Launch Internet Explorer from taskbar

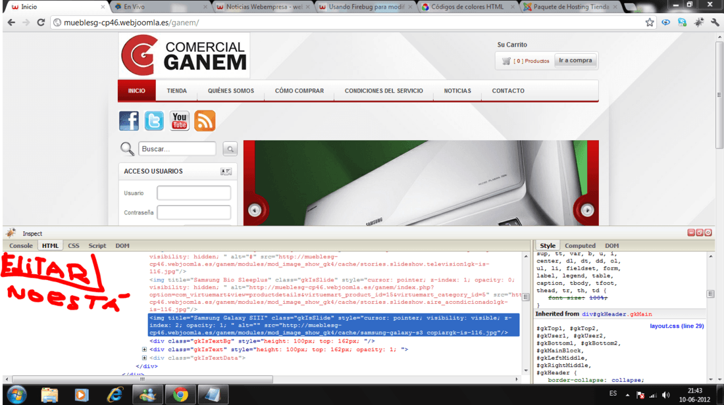coord(115,395)
